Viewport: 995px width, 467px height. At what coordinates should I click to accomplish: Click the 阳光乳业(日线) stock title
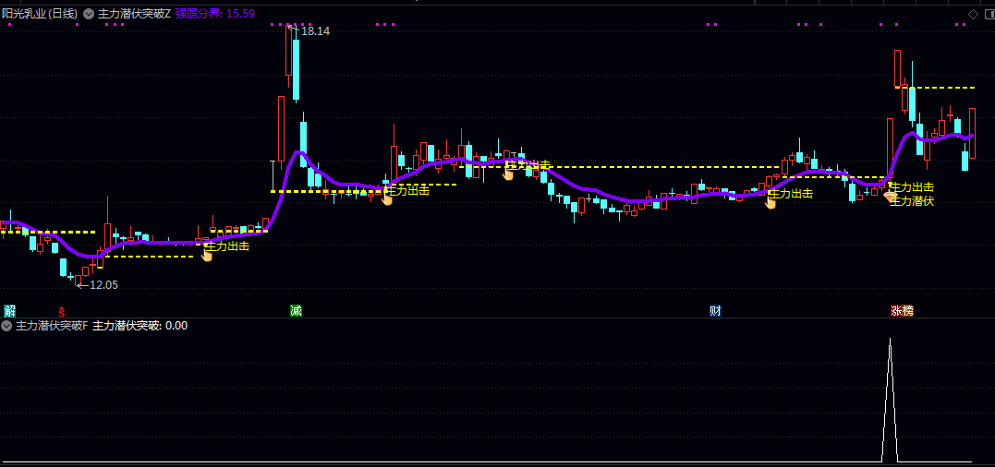point(41,13)
